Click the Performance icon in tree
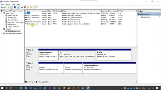 6,24
